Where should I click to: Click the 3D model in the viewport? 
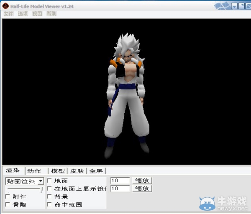(126, 96)
